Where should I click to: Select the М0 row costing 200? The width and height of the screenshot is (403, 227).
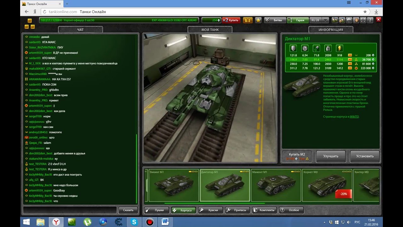(331, 55)
